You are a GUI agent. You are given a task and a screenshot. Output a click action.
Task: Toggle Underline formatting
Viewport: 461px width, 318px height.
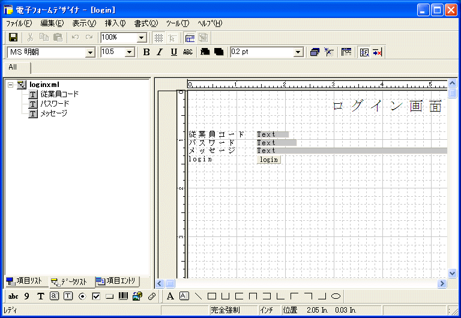pyautogui.click(x=173, y=52)
